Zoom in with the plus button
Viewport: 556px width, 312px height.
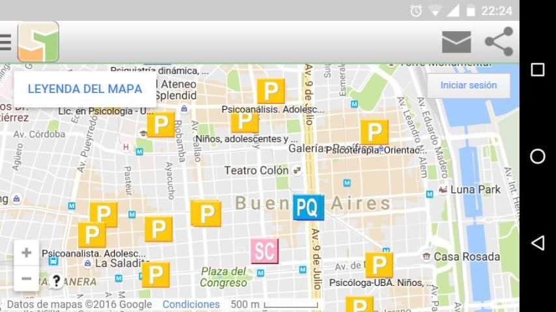click(26, 253)
